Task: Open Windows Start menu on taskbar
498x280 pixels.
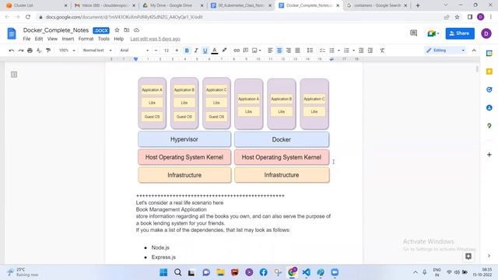Action: 163,272
